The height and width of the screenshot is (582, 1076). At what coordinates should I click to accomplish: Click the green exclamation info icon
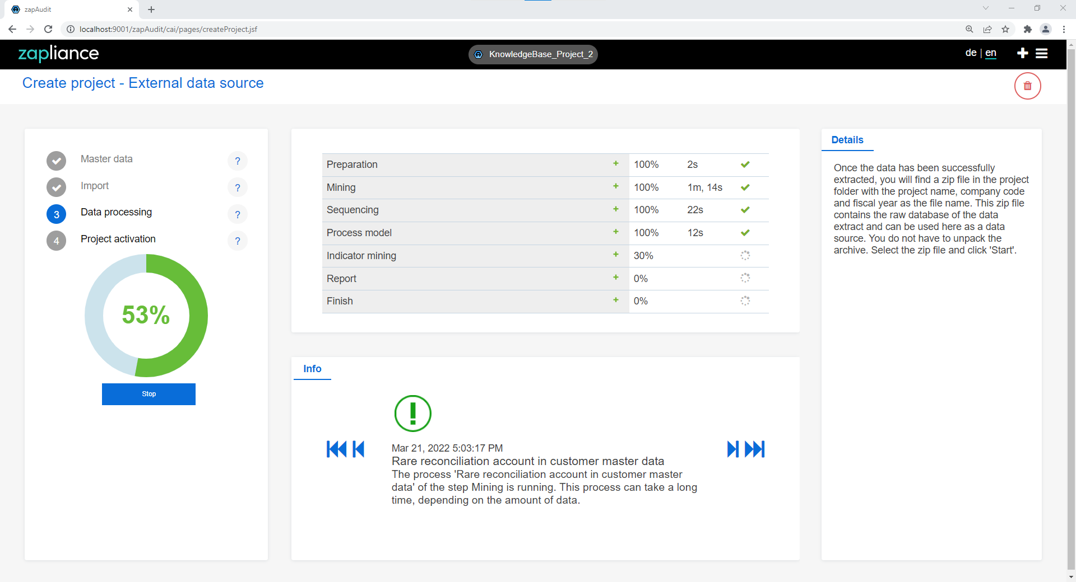click(x=413, y=414)
